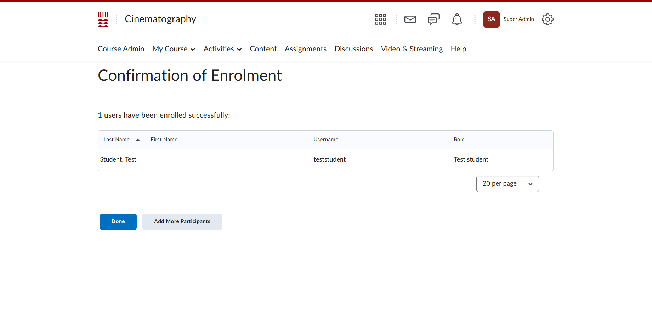
Task: Go to Course Admin
Action: click(x=121, y=49)
